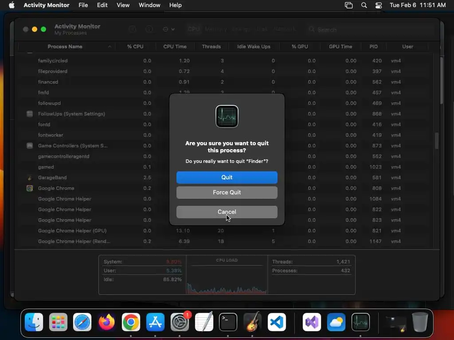454x340 pixels.
Task: Click the Google Chrome process row icon
Action: point(30,188)
